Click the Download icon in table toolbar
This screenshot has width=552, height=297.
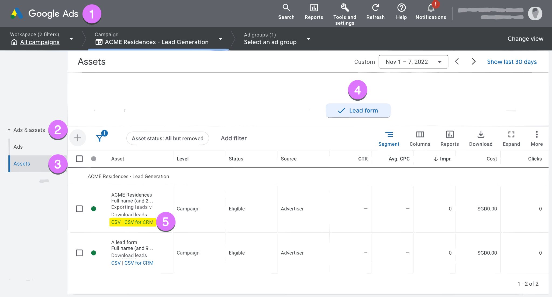[x=481, y=135]
